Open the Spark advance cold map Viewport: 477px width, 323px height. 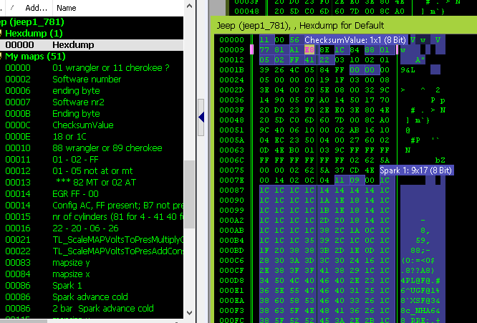[x=89, y=297]
